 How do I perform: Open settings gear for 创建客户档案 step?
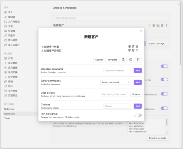click(130, 47)
